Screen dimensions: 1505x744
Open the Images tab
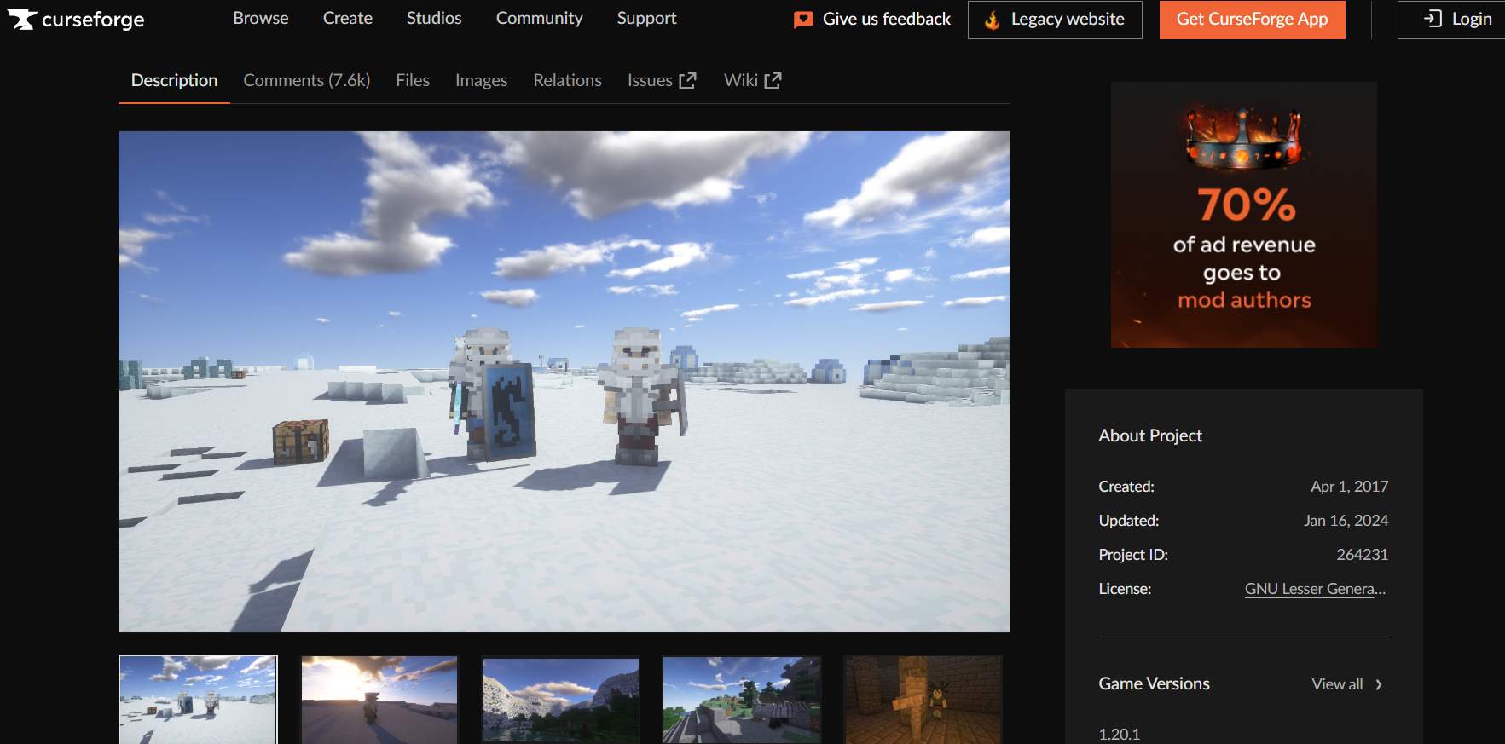click(x=481, y=80)
